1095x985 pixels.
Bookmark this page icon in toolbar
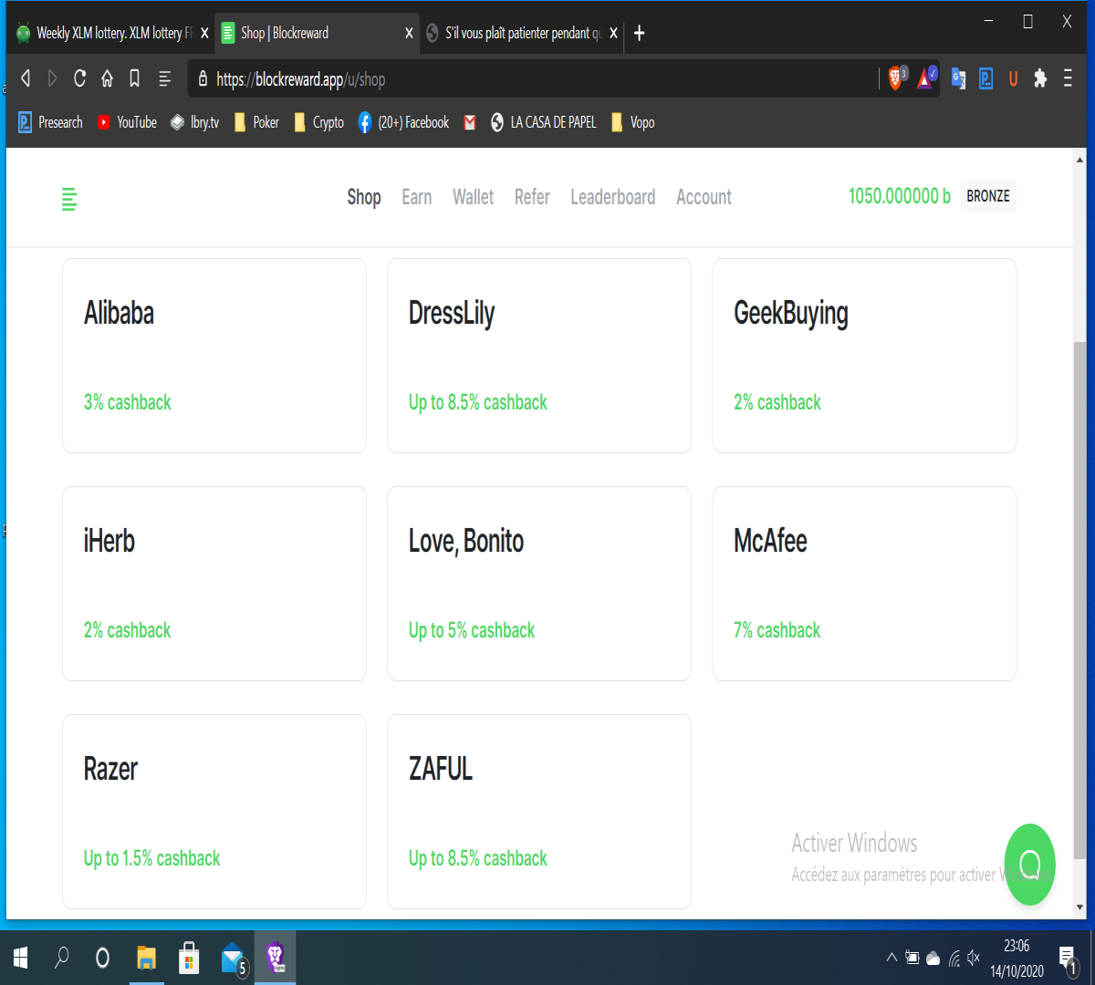(x=134, y=78)
